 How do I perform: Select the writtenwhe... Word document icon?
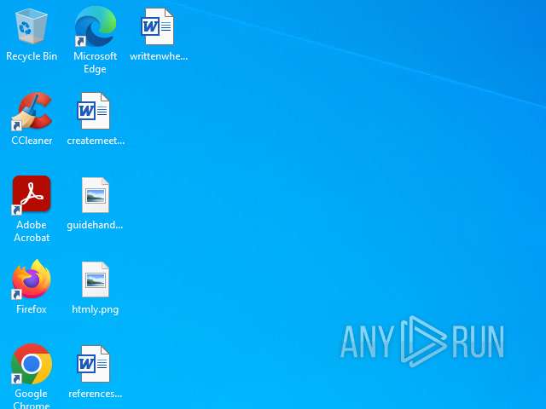pos(157,26)
